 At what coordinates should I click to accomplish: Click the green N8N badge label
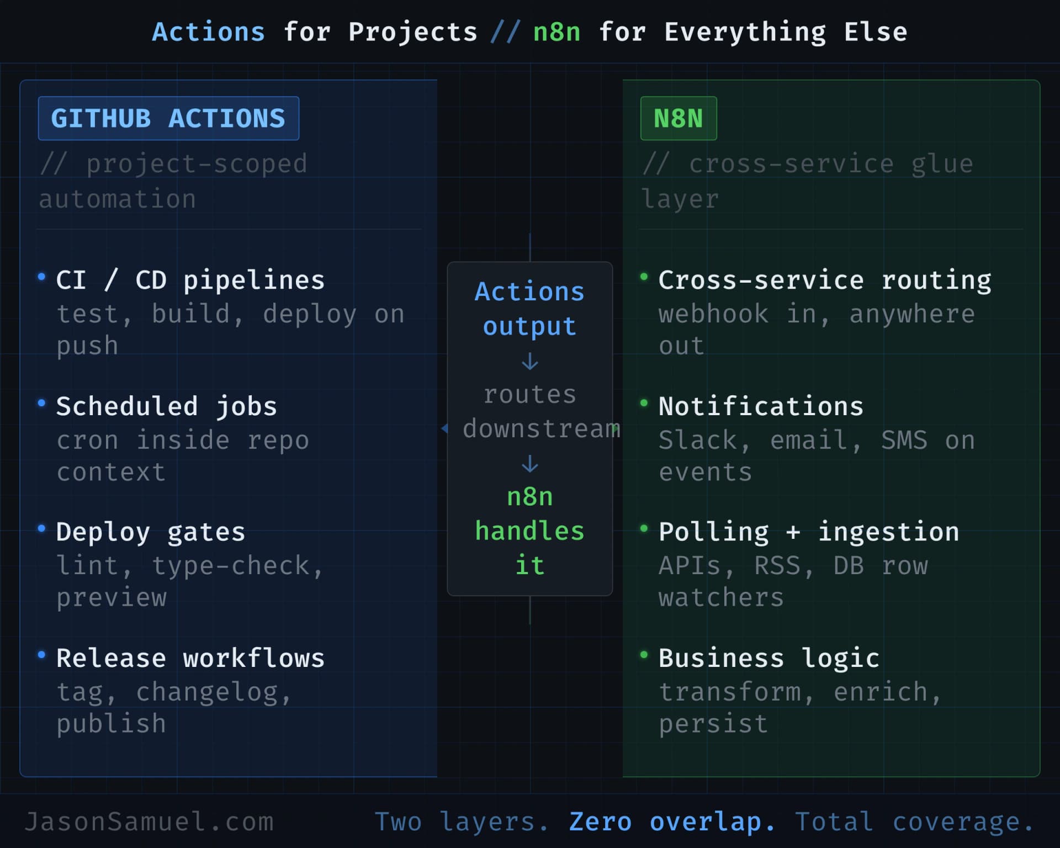pyautogui.click(x=679, y=118)
